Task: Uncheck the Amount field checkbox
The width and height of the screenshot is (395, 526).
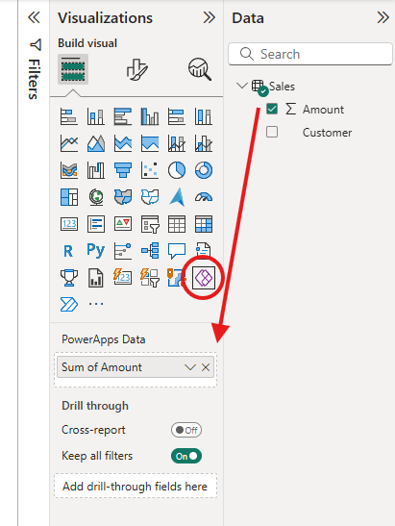Action: coord(272,109)
